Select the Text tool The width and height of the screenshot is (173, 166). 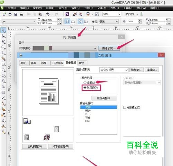3,87
